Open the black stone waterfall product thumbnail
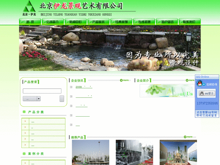 coord(134,152)
